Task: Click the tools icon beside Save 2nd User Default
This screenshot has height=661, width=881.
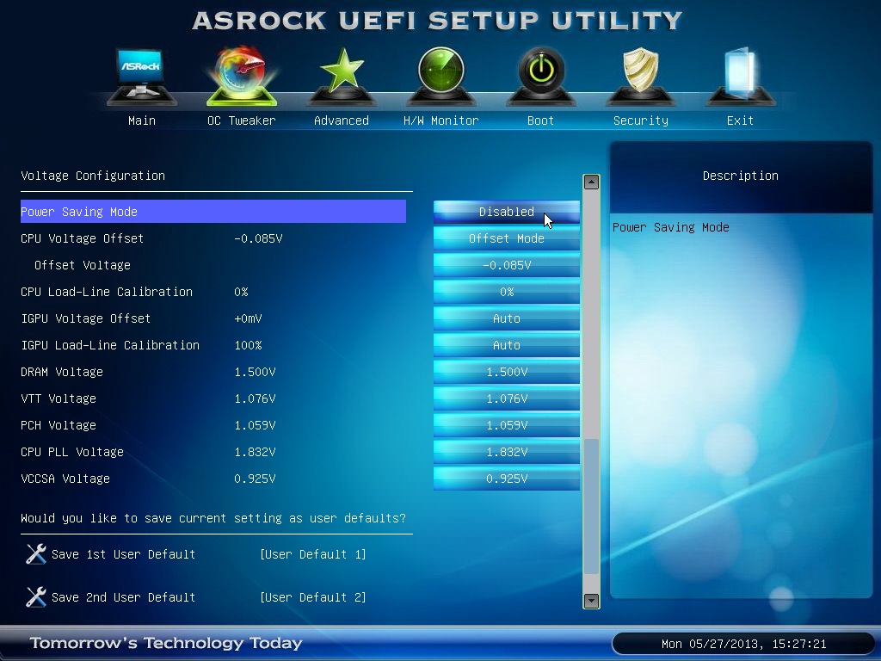Action: click(36, 597)
